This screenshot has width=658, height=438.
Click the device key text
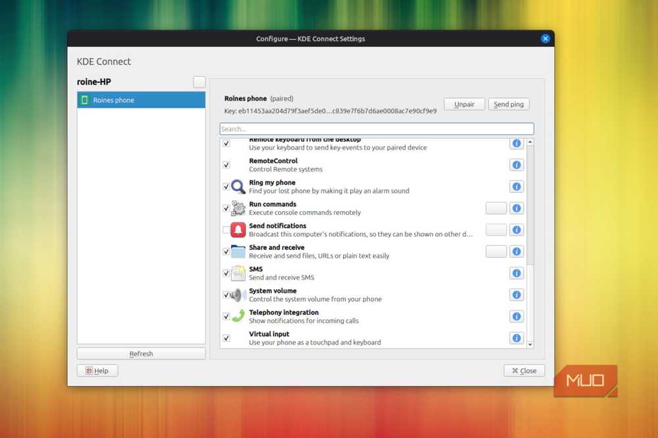[330, 110]
